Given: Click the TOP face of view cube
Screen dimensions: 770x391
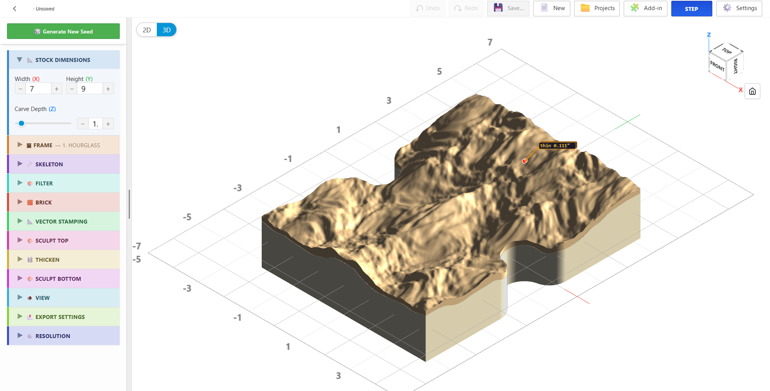Looking at the screenshot, I should (x=726, y=51).
